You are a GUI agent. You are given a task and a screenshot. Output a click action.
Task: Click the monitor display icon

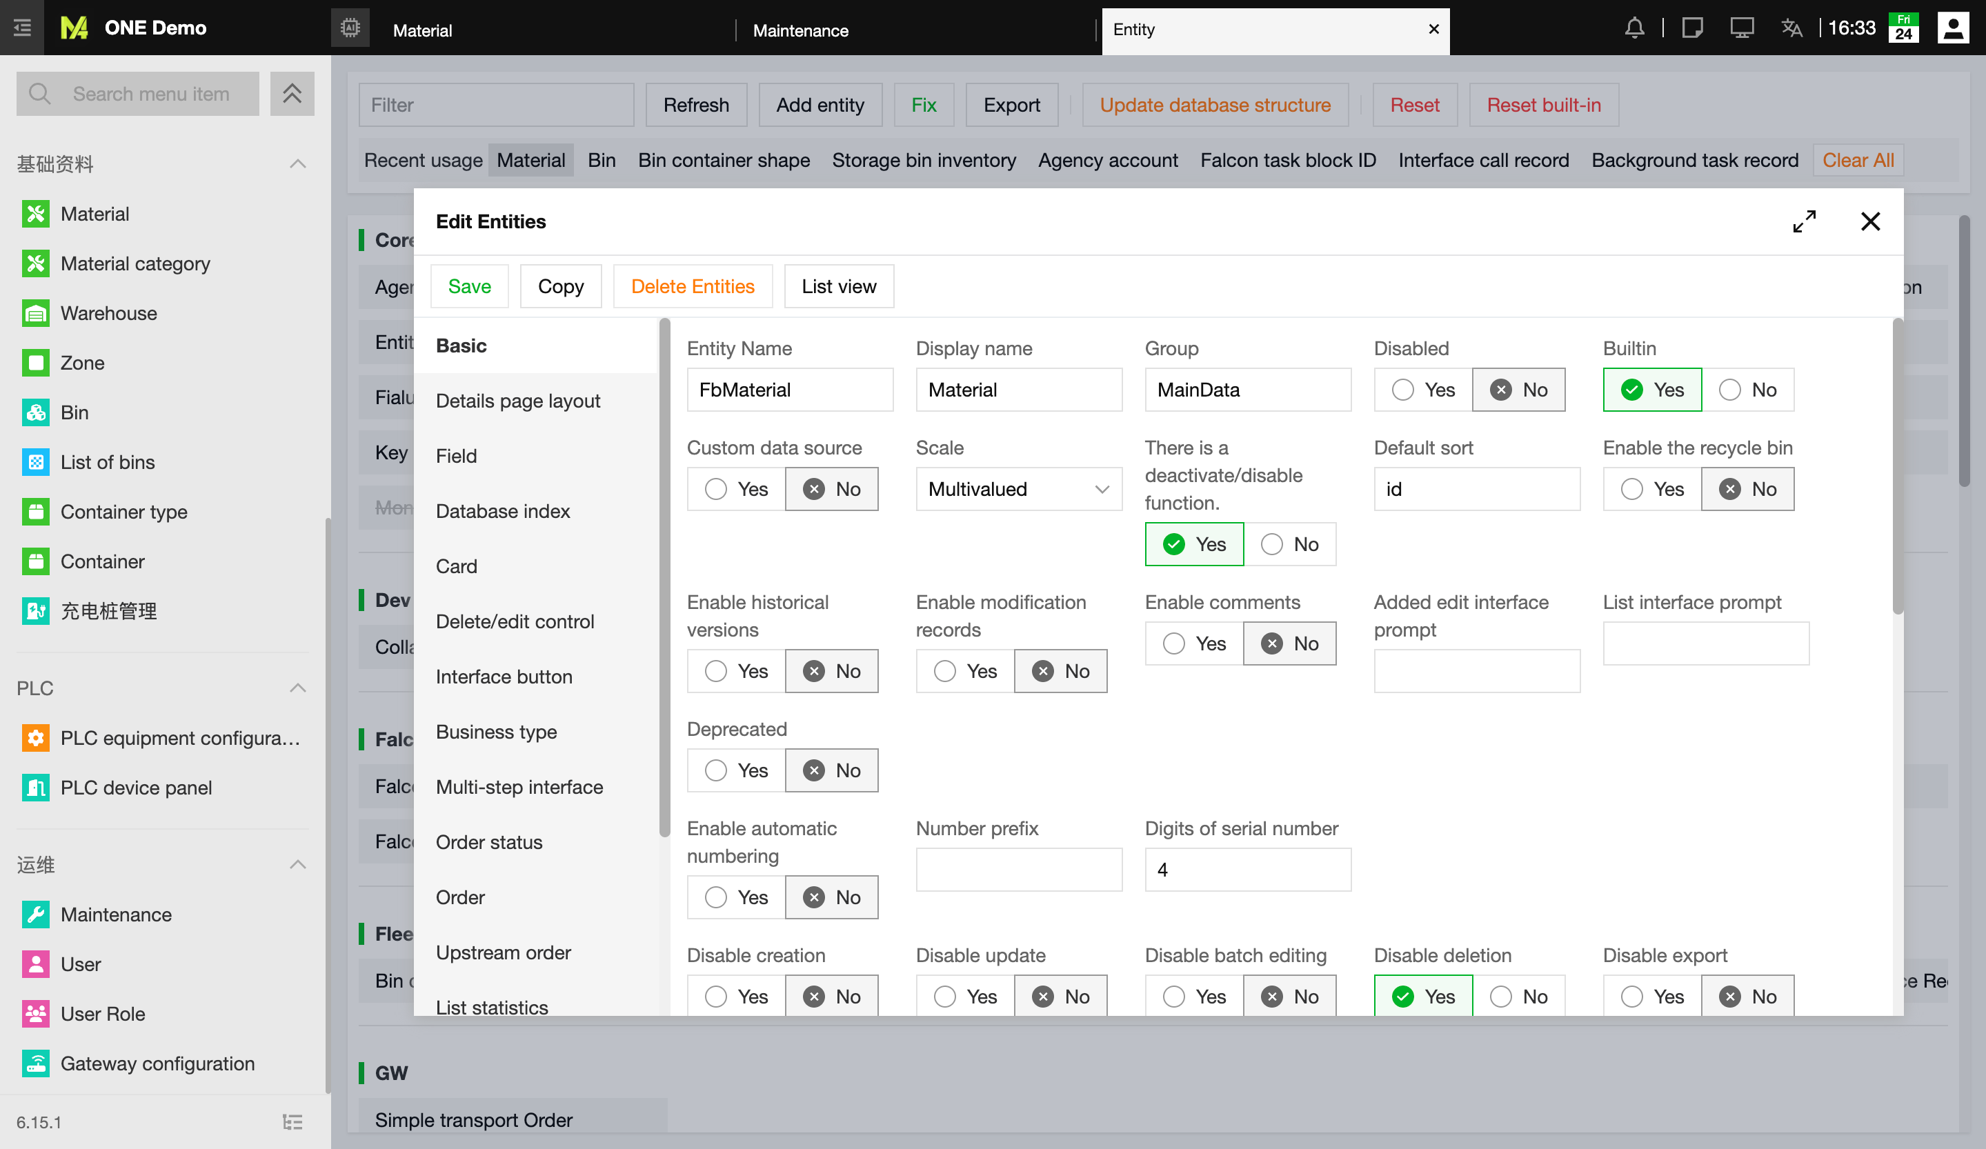point(1742,28)
